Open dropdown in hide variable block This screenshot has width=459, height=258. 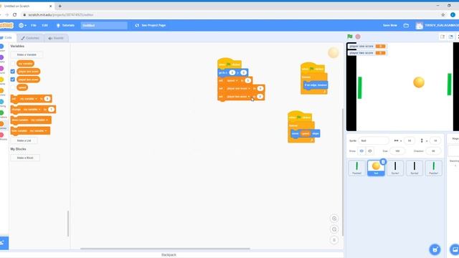(38, 130)
